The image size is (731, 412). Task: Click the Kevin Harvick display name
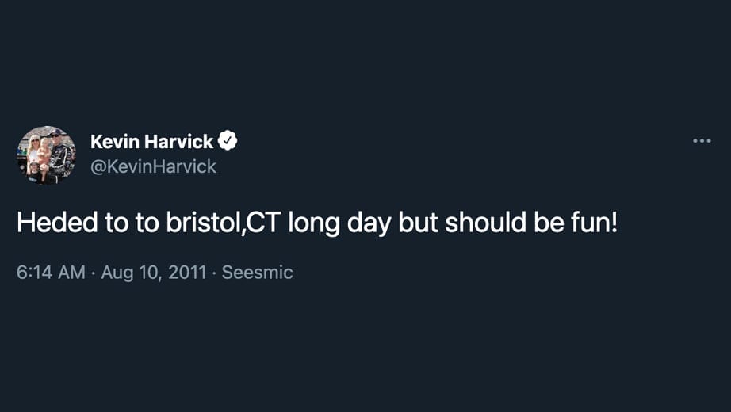152,141
